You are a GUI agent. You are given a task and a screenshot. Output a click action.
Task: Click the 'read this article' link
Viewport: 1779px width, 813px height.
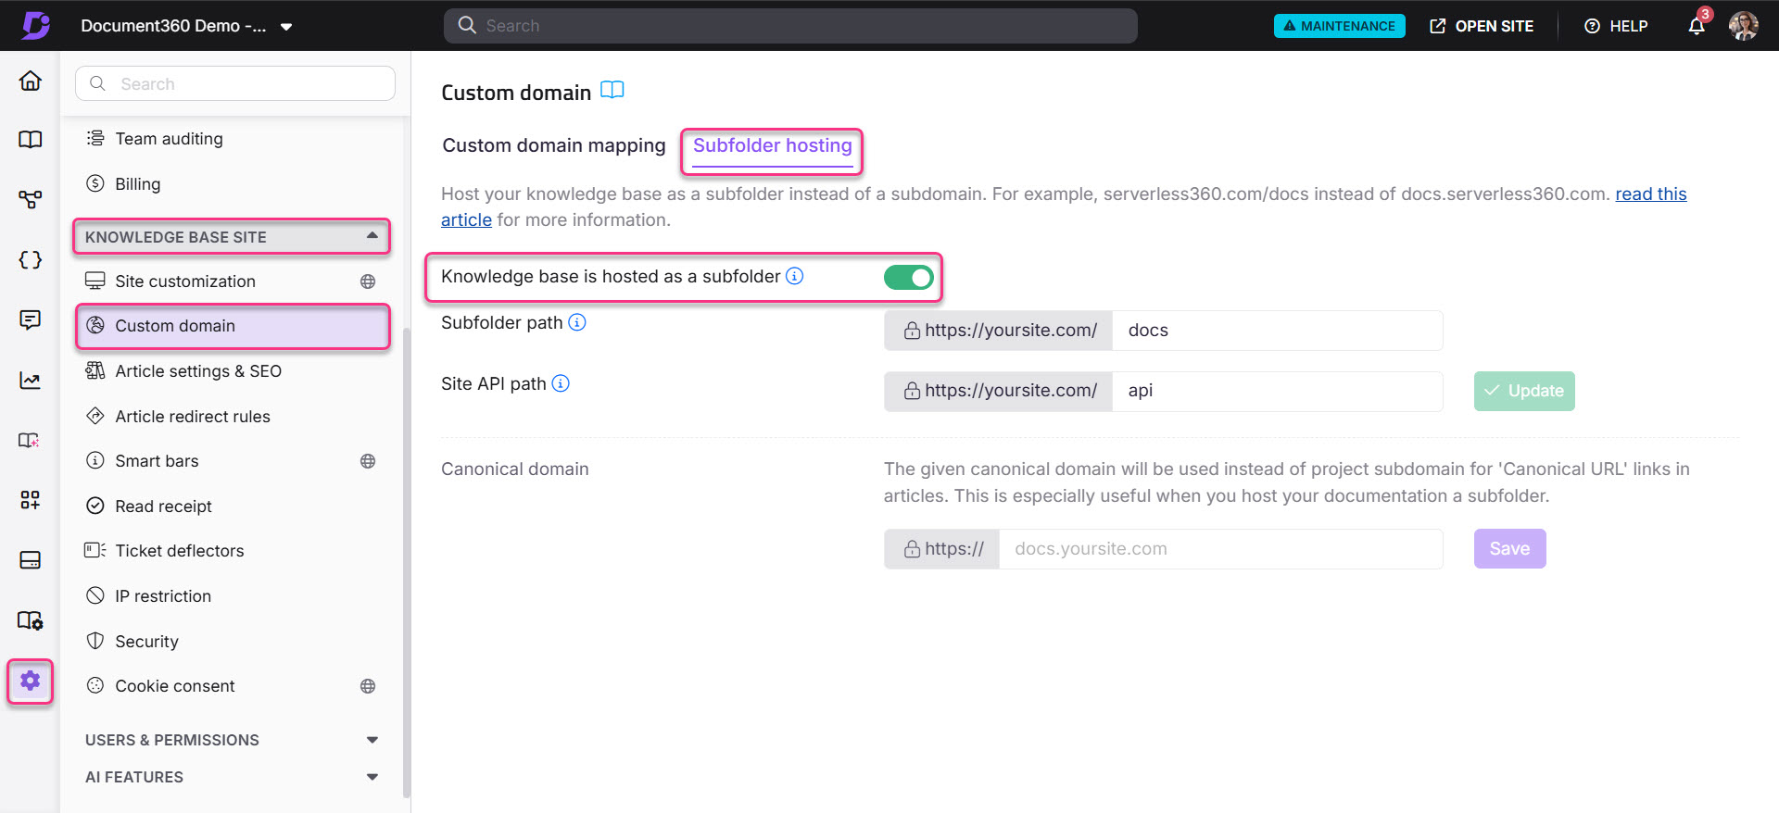pos(1650,194)
